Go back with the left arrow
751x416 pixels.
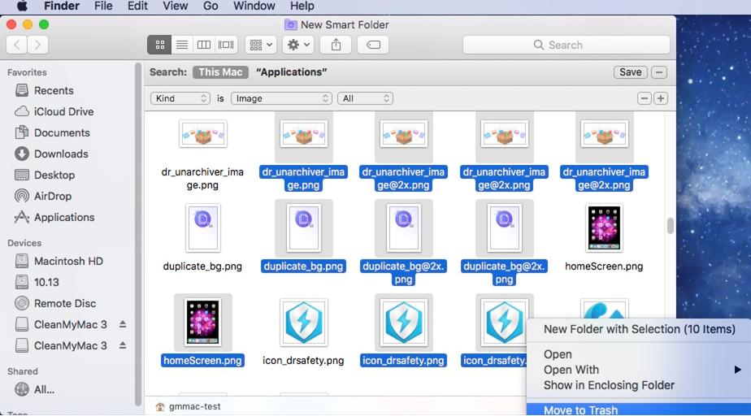17,45
